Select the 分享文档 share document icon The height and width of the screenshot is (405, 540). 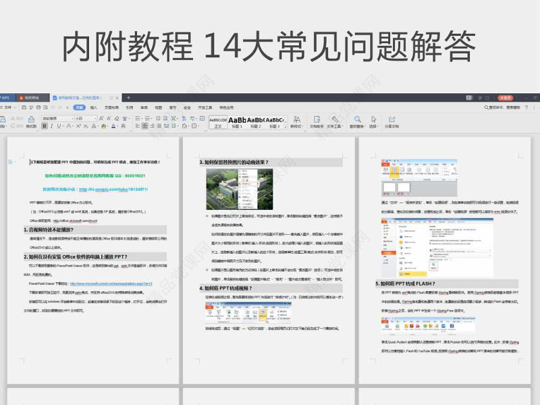pos(391,120)
